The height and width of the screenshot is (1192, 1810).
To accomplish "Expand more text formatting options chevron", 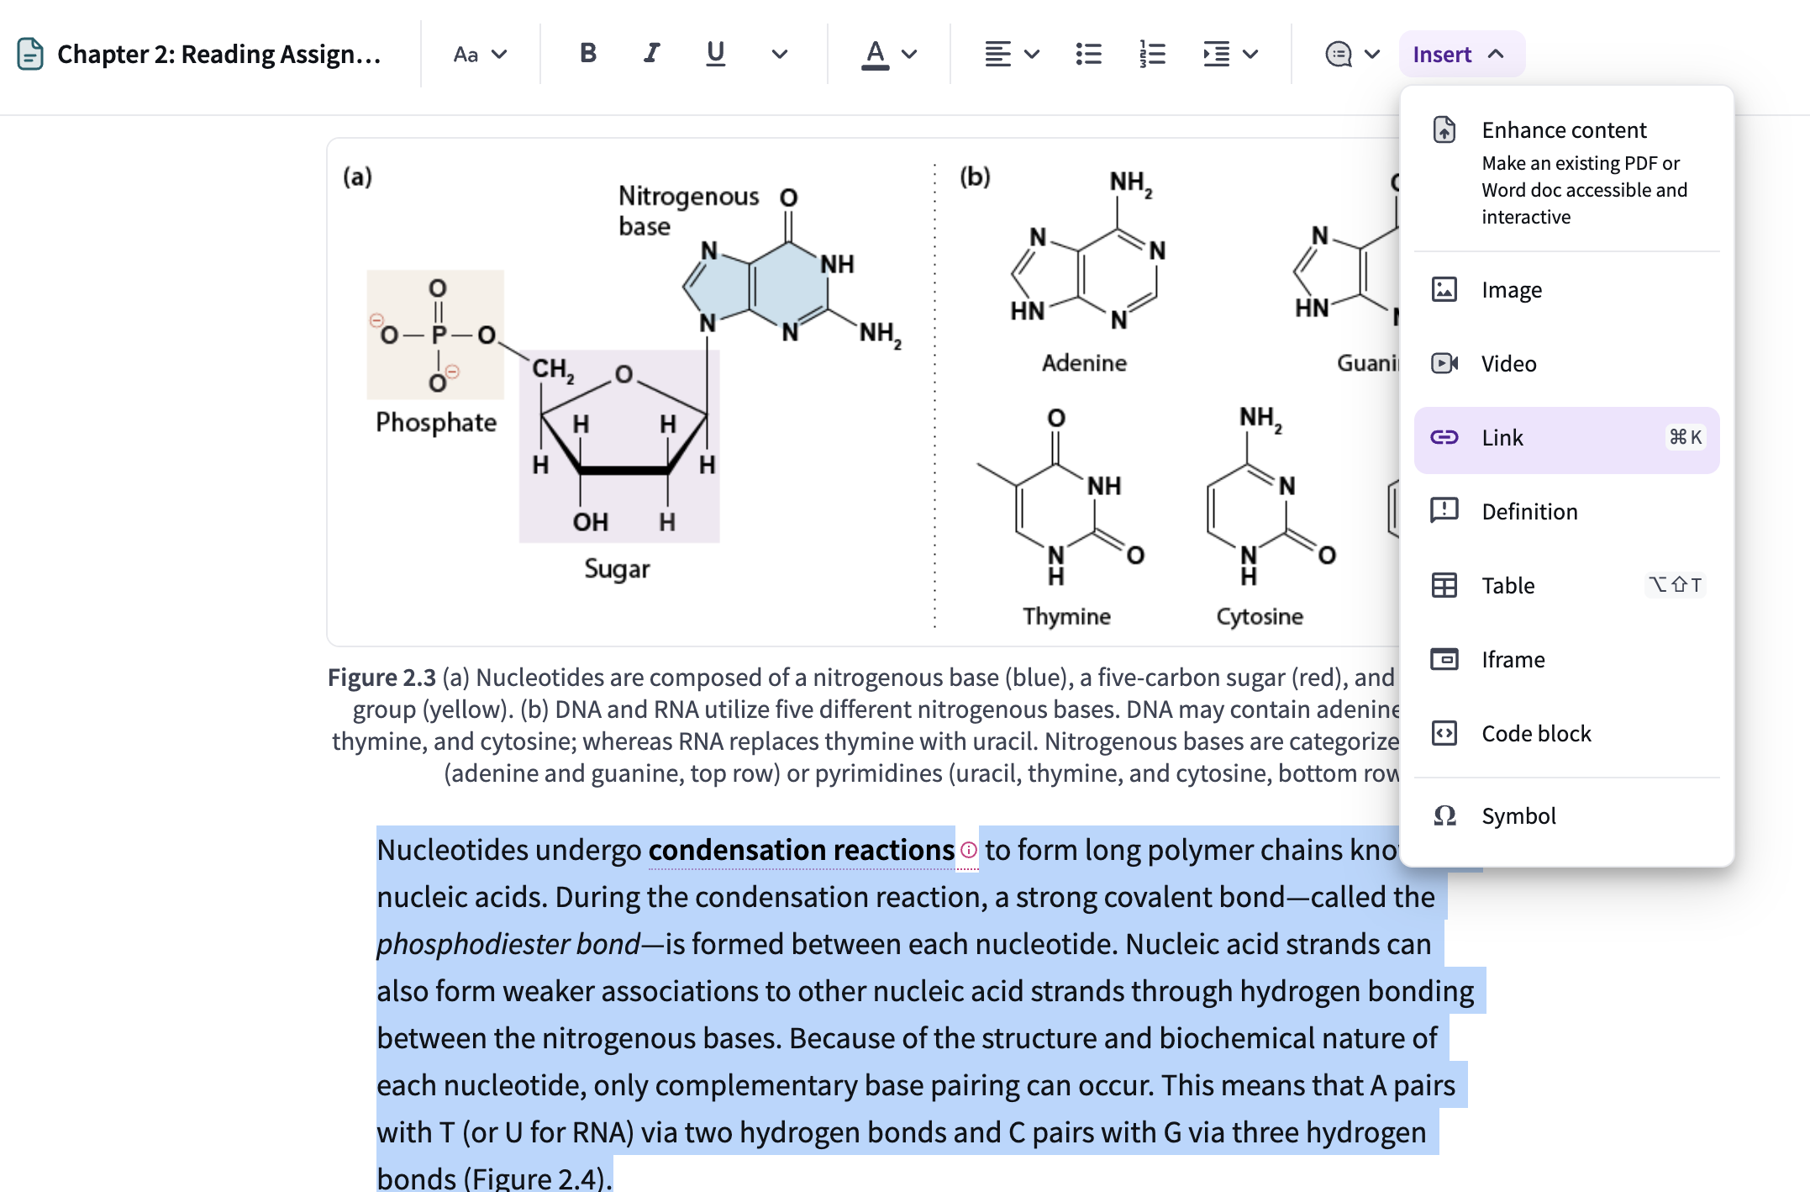I will click(780, 55).
